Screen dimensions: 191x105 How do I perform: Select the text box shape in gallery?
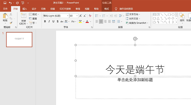pyautogui.click(x=154, y=15)
